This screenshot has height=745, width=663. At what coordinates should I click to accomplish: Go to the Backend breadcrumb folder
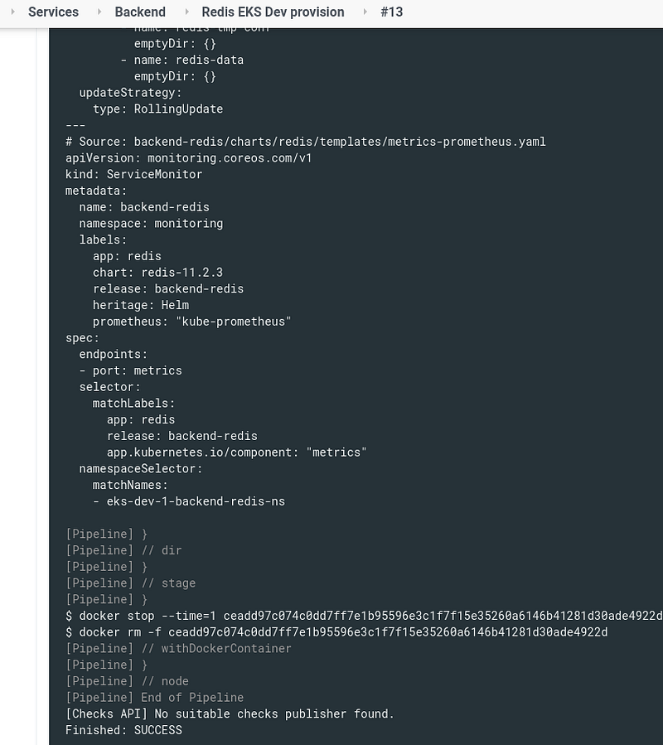(140, 12)
